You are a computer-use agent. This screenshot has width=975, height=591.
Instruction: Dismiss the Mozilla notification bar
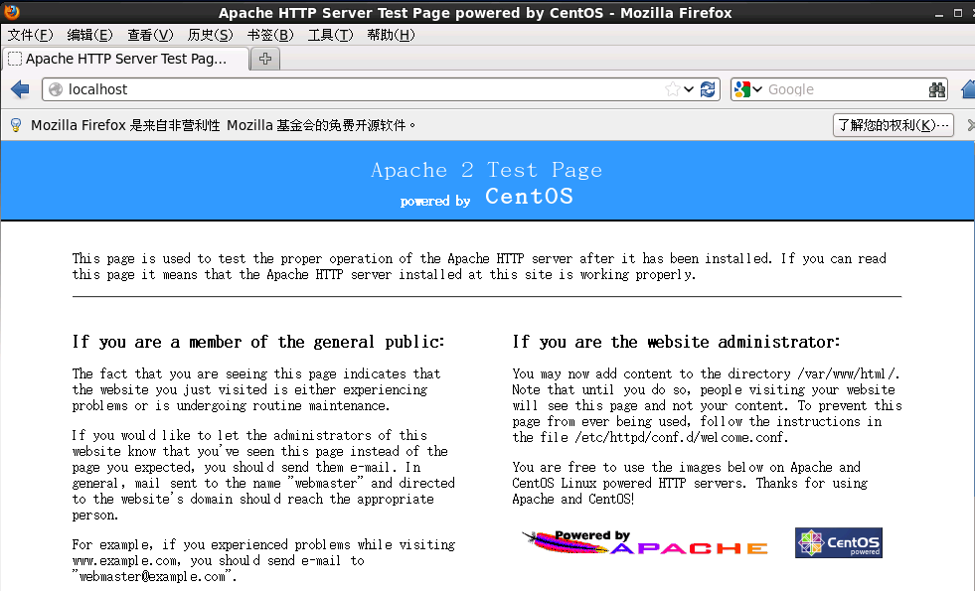pos(971,125)
